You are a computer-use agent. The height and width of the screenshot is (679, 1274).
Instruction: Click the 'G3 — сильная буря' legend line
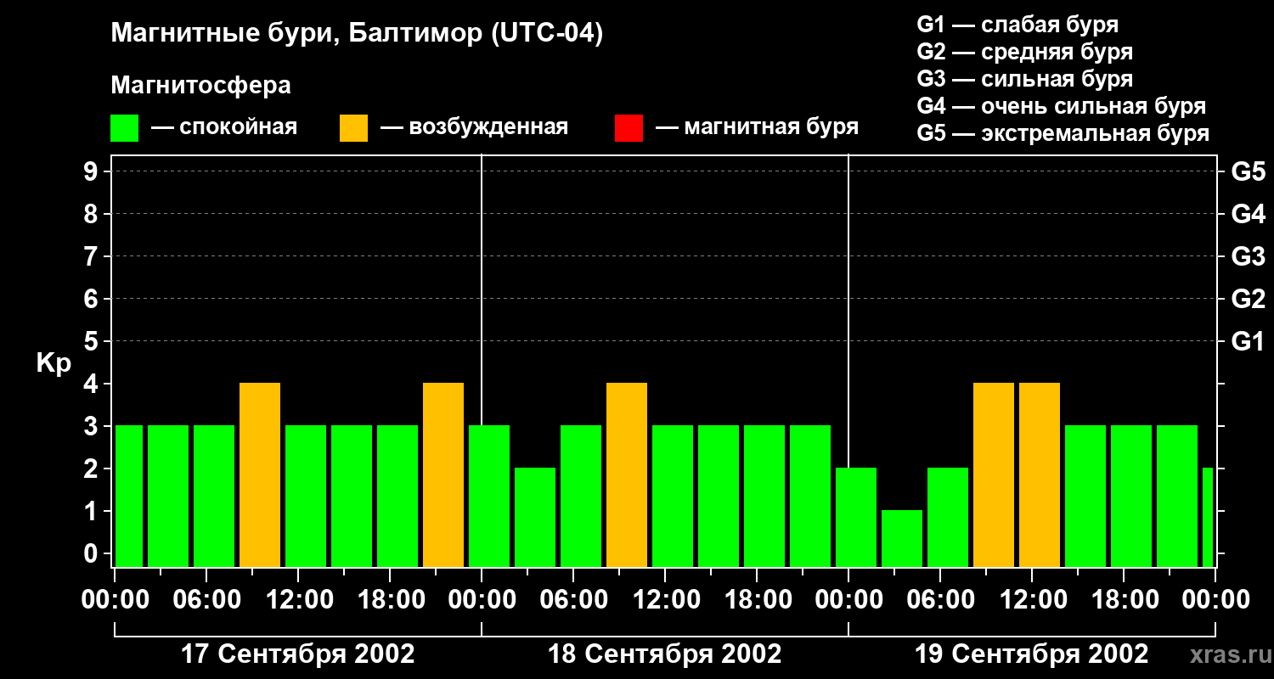point(1024,79)
